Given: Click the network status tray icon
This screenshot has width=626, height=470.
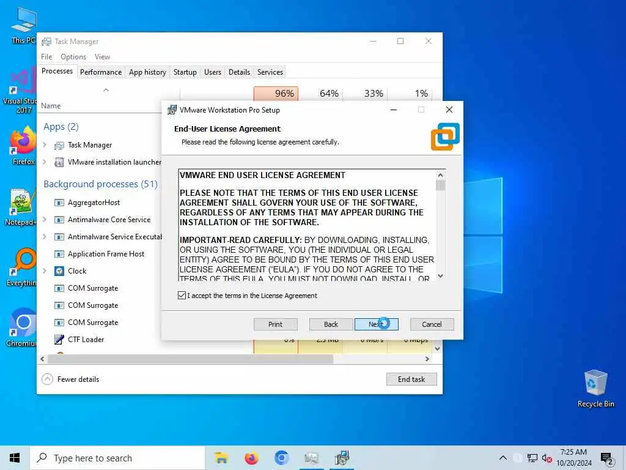Looking at the screenshot, I should (x=532, y=458).
